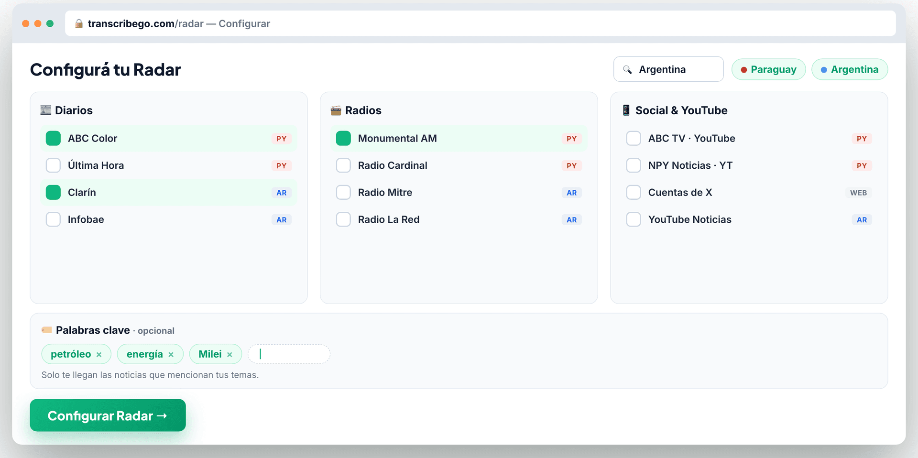918x458 pixels.
Task: Click the 'Solo te llegan las noticias' hint
Action: 150,375
